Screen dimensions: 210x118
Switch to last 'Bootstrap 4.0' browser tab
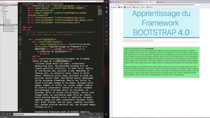(x=163, y=2)
